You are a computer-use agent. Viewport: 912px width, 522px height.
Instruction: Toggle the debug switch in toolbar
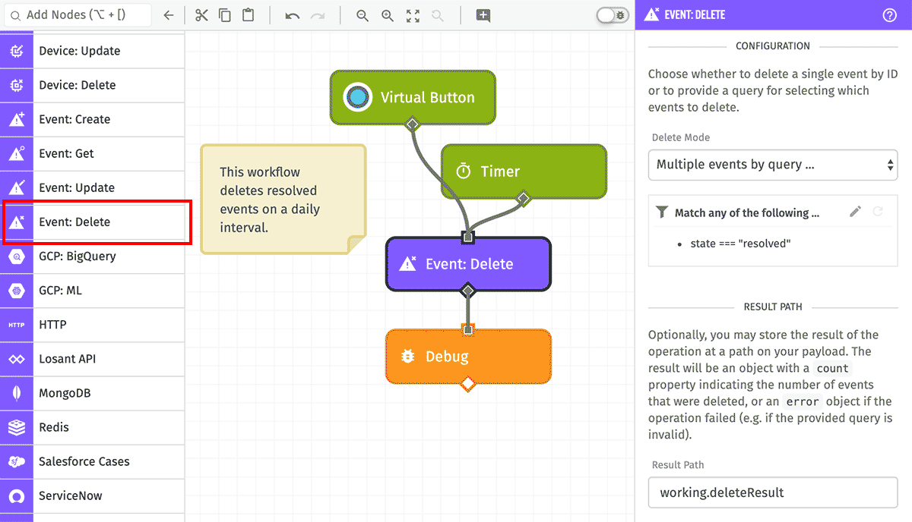(x=613, y=15)
